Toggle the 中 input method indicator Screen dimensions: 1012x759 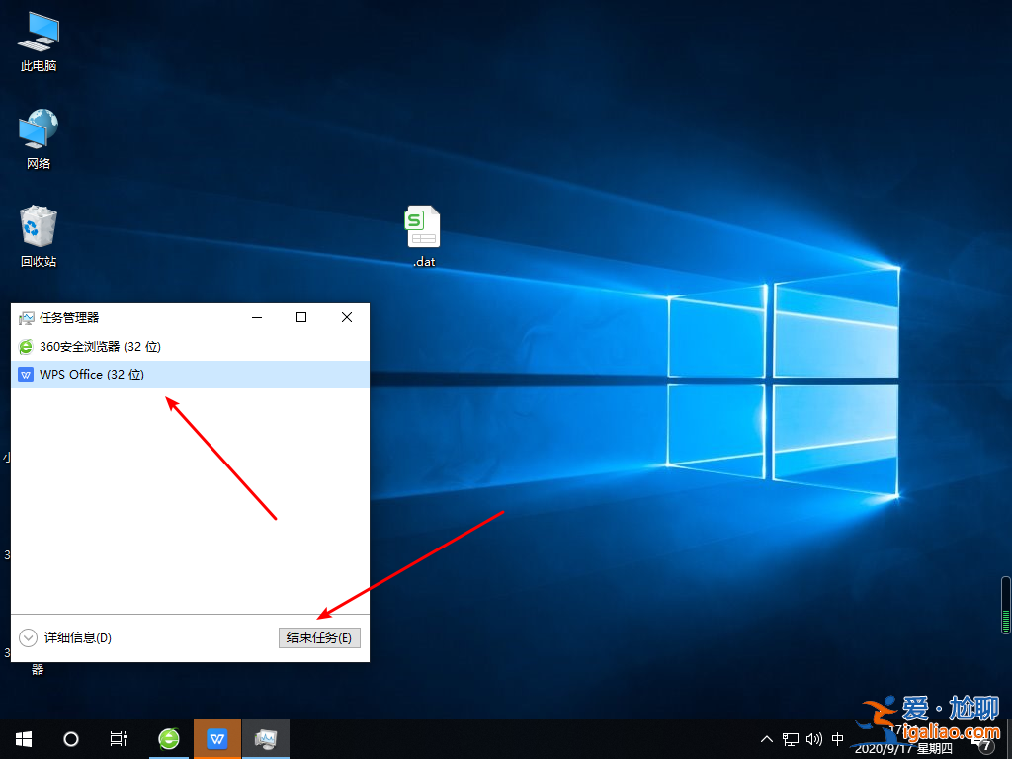point(837,738)
